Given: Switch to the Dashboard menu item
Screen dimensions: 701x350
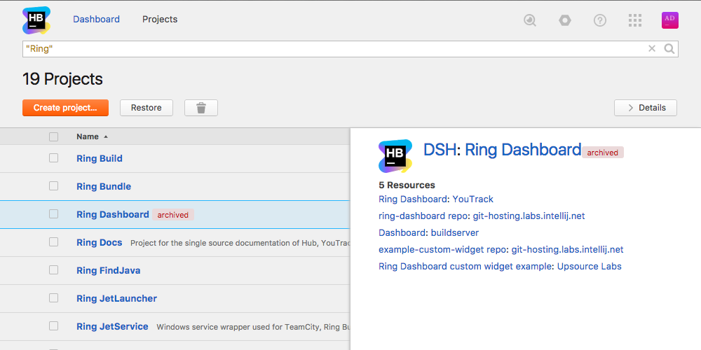Looking at the screenshot, I should pyautogui.click(x=97, y=19).
